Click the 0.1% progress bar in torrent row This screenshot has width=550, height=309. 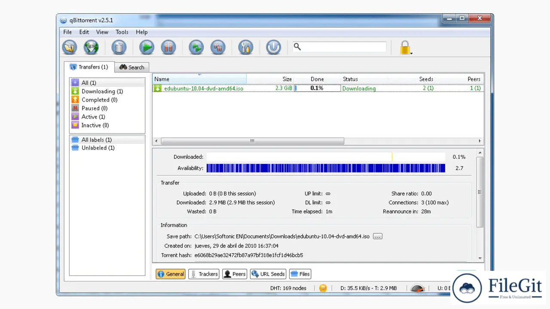[x=317, y=88]
